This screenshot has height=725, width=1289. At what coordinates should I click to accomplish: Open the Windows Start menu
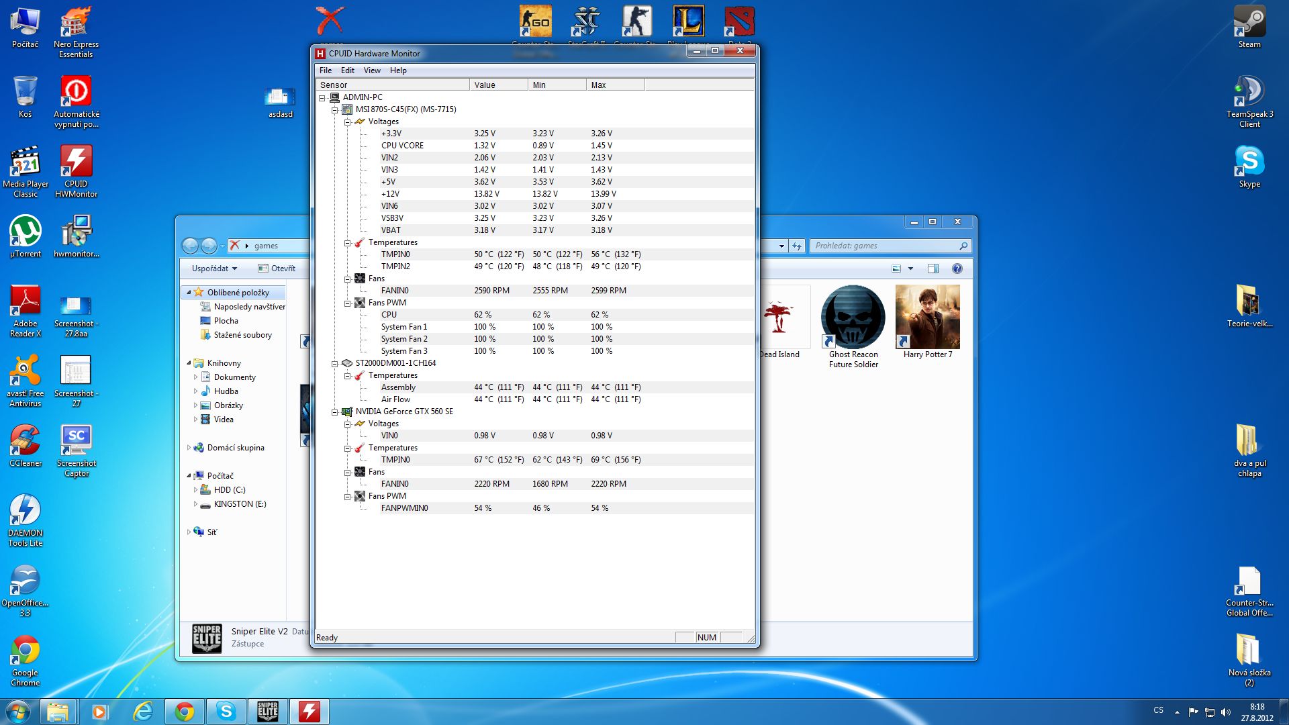click(x=18, y=712)
